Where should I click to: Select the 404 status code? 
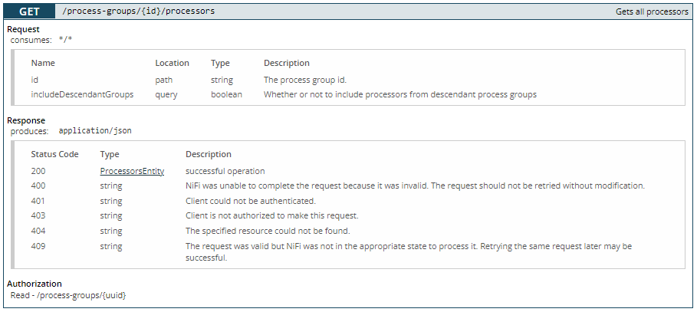38,231
